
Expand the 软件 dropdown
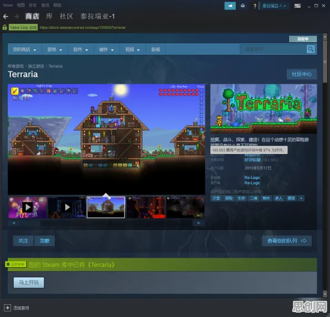click(80, 49)
